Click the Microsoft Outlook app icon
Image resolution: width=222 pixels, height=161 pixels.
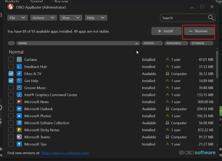19,109
